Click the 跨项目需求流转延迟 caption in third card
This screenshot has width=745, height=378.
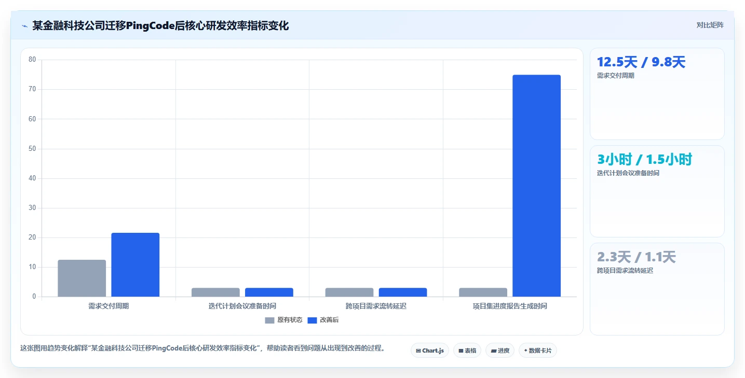(x=625, y=271)
